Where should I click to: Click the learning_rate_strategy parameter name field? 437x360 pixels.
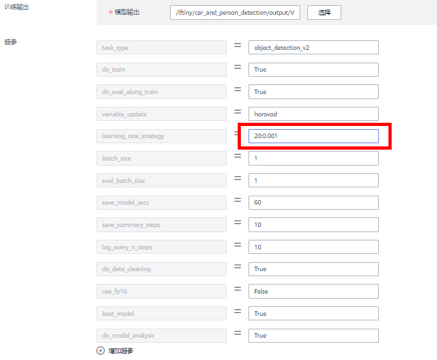click(162, 136)
